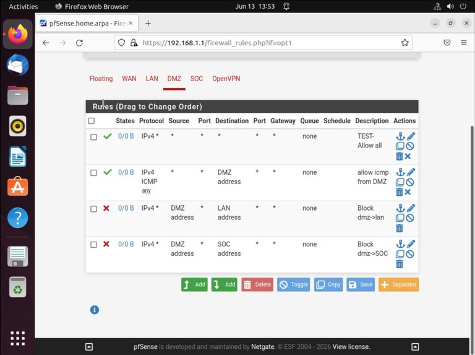
Task: Edit the Block dmz->SOC rule
Action: point(411,244)
